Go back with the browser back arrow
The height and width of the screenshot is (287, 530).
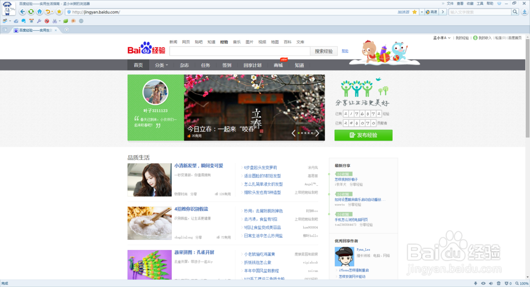(x=22, y=12)
